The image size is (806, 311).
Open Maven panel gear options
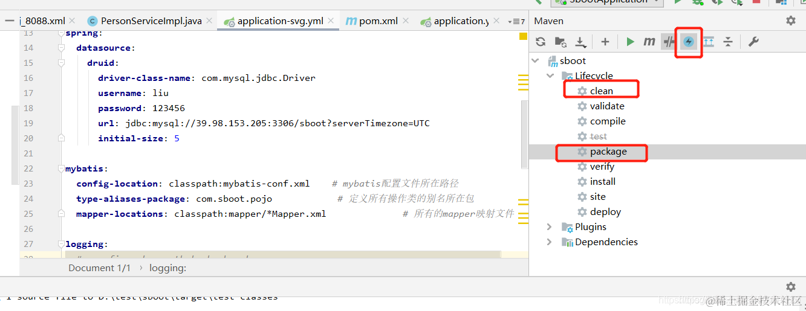(x=791, y=21)
